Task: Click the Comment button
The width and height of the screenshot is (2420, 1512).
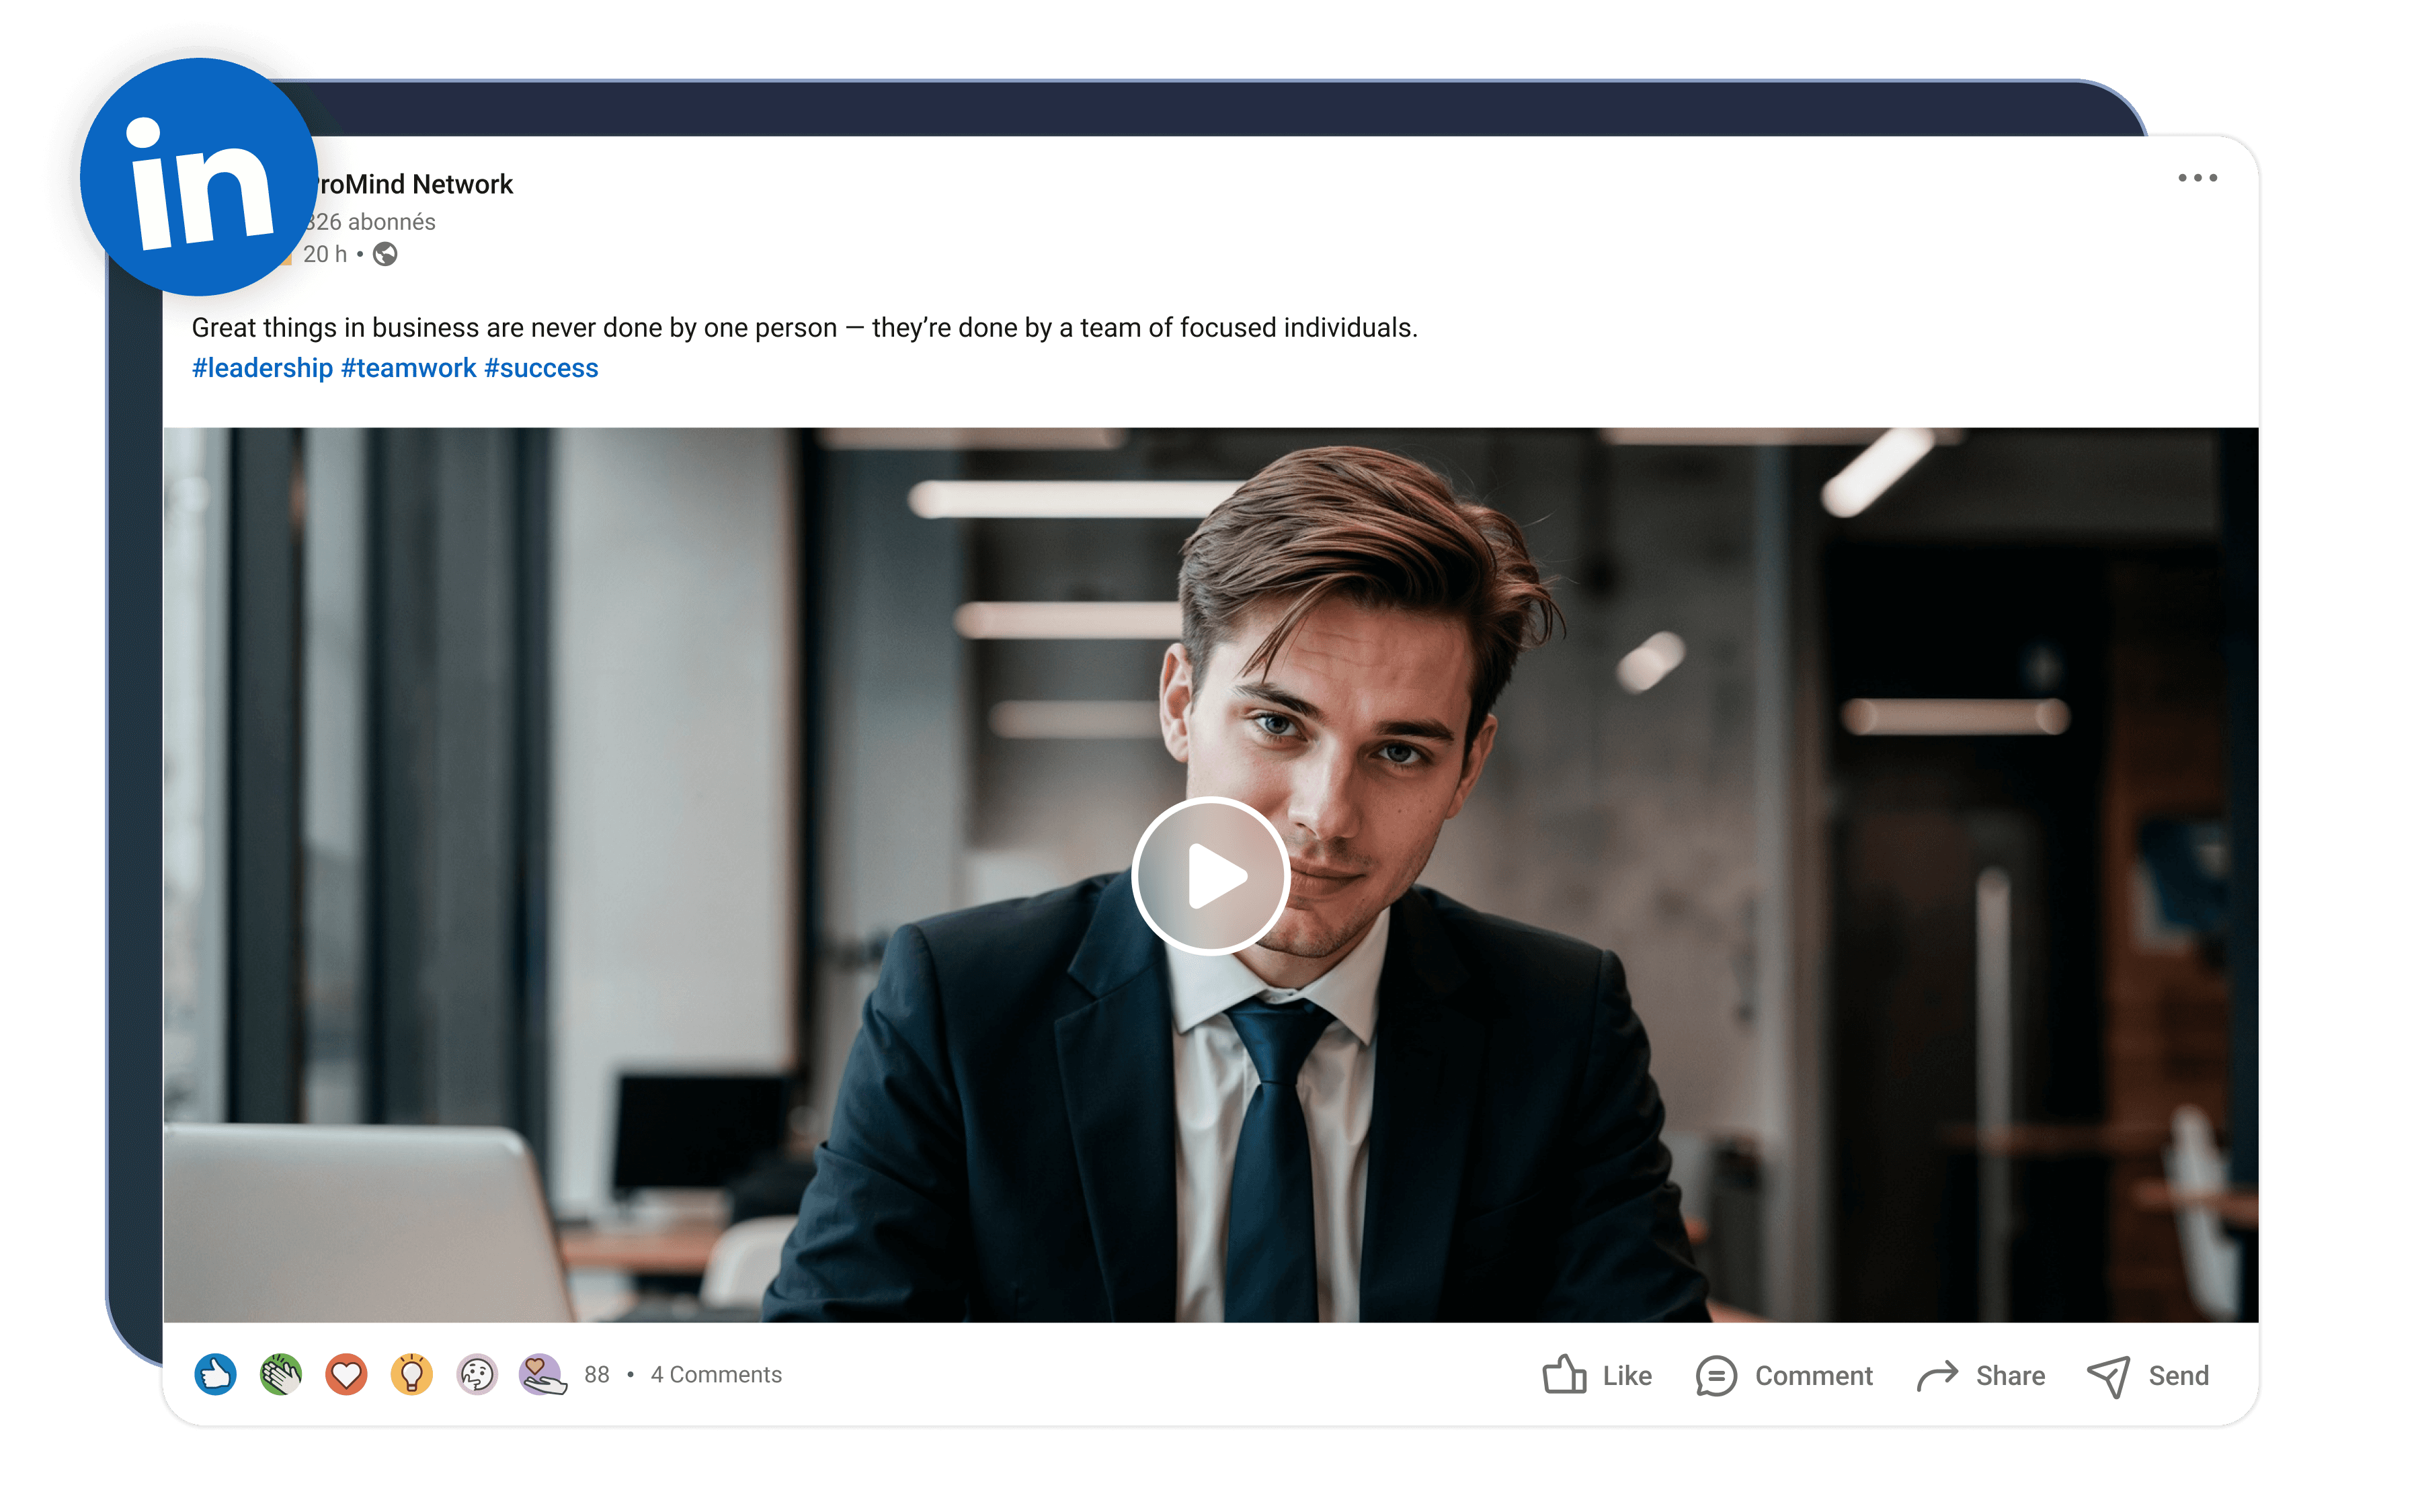Action: click(x=1784, y=1375)
